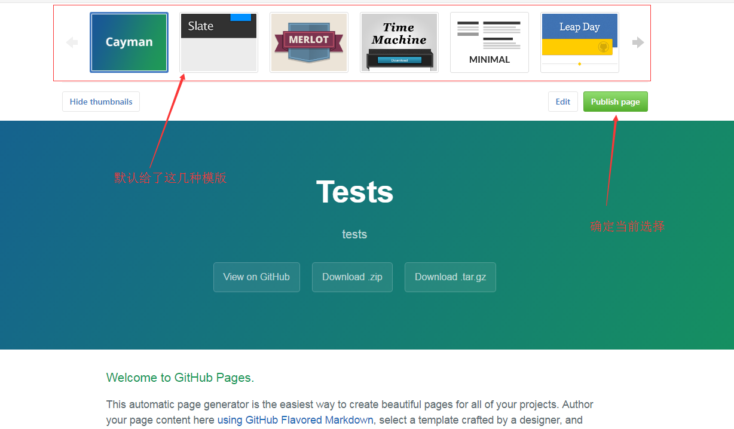The height and width of the screenshot is (429, 734).
Task: Click the automatic page generator paragraph text
Action: [x=350, y=405]
